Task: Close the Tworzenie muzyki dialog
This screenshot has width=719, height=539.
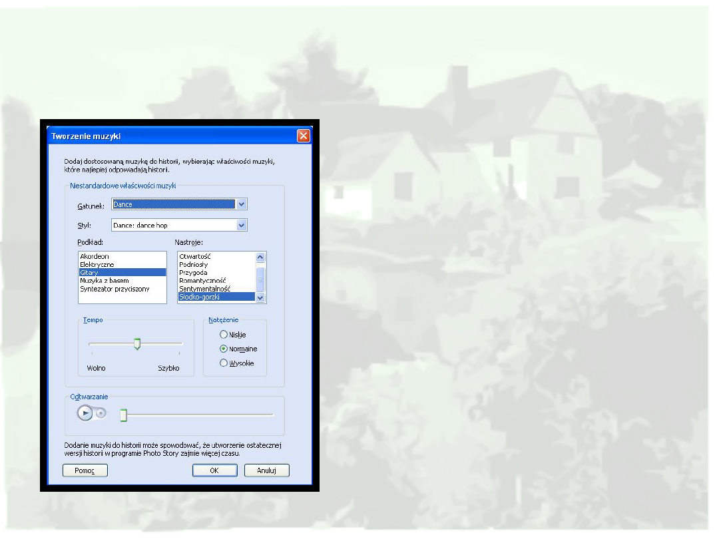Action: click(x=303, y=136)
